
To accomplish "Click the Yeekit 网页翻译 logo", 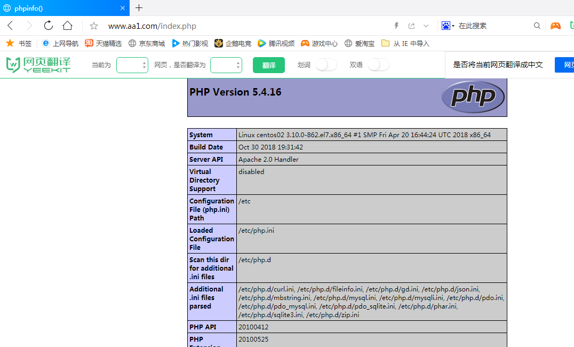I will point(38,65).
